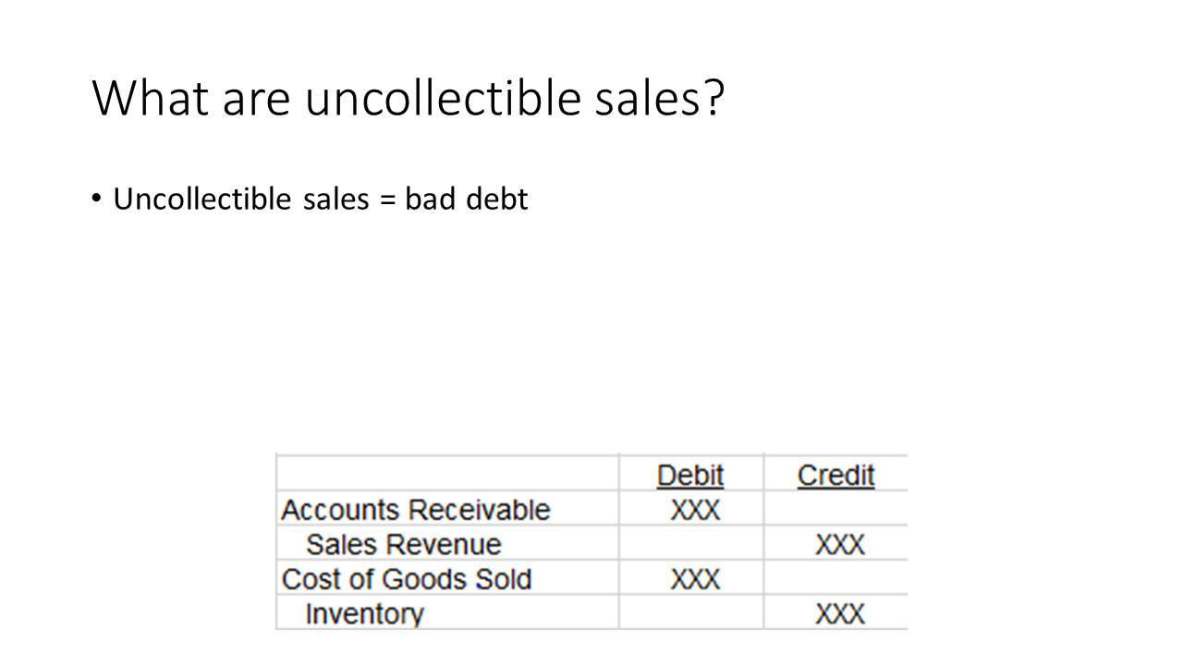Select the XXX debit for Cost of Goods Sold

pyautogui.click(x=694, y=579)
